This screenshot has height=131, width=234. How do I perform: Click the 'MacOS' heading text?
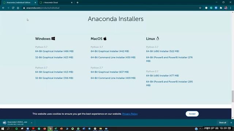pyautogui.click(x=97, y=39)
